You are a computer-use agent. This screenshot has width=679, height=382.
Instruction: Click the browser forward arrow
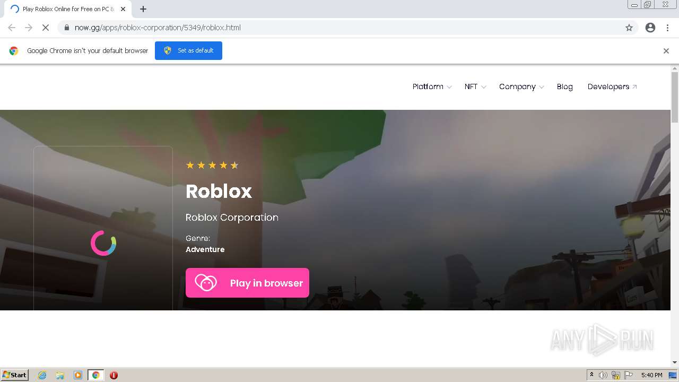(x=29, y=28)
